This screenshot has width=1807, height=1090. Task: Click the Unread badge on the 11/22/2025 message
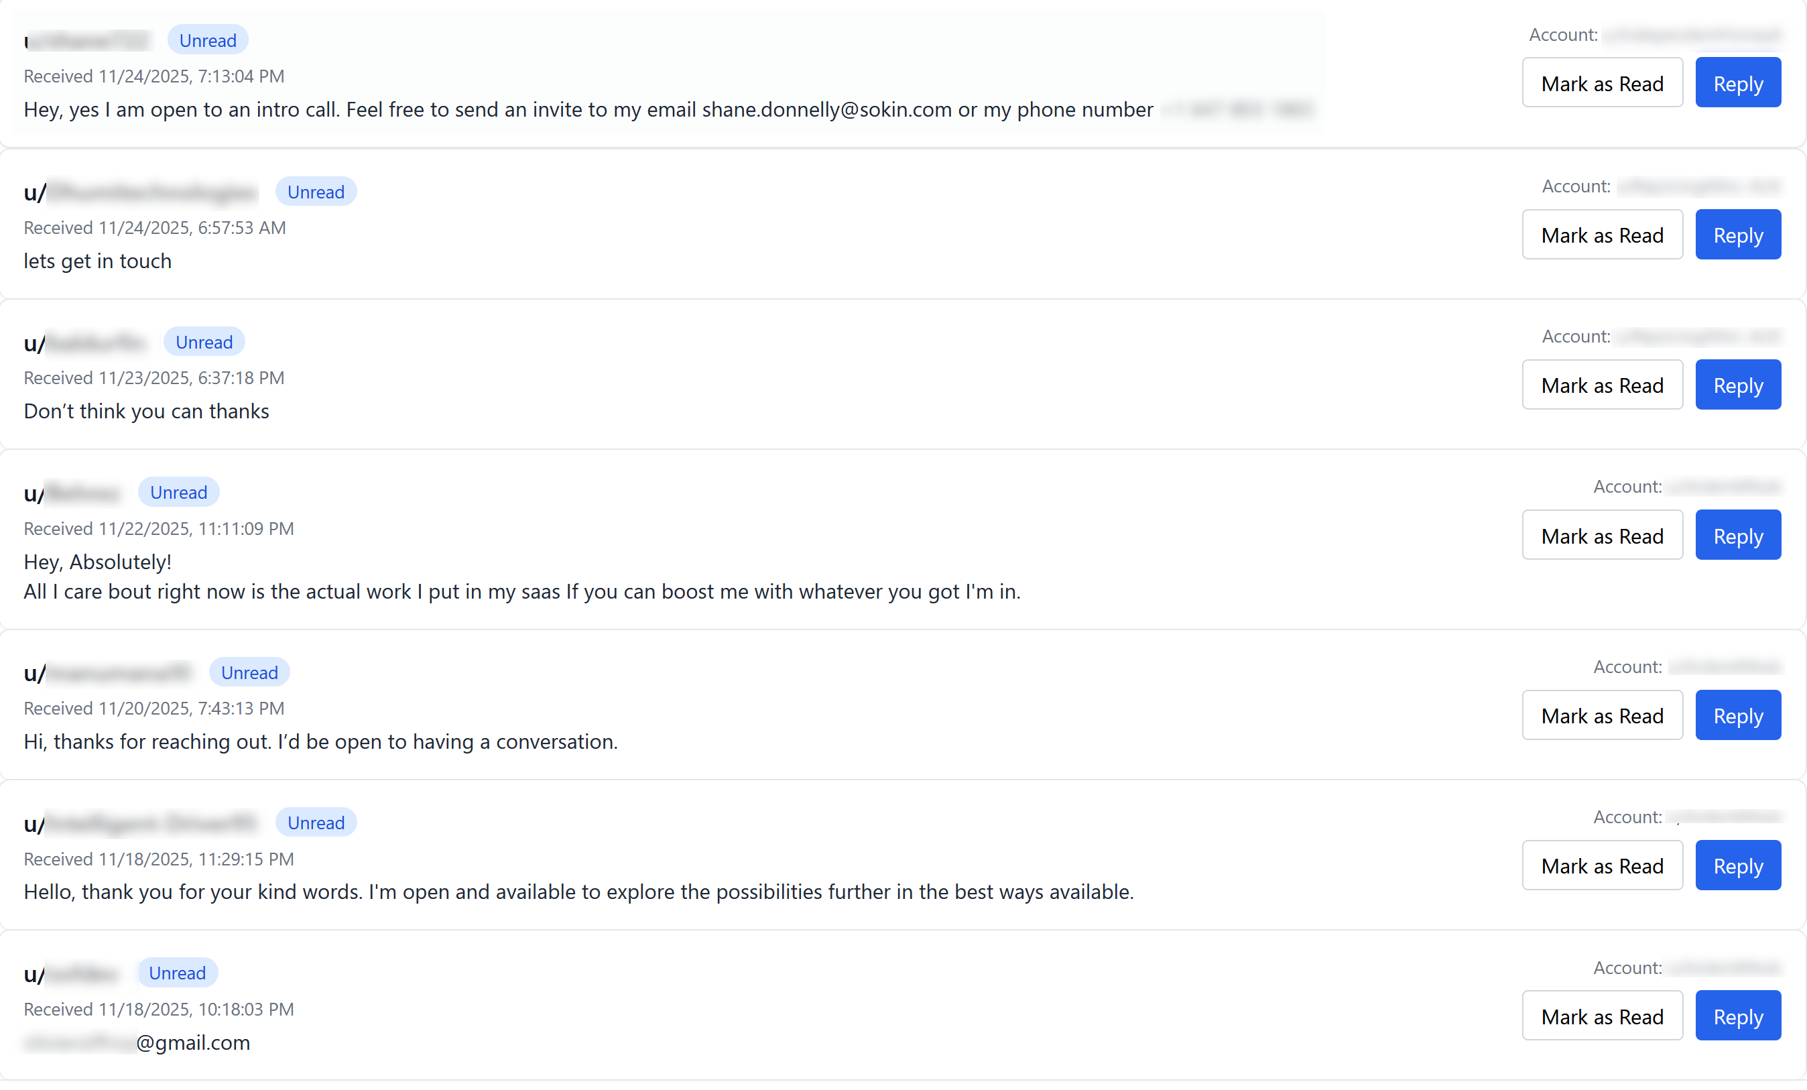tap(178, 492)
